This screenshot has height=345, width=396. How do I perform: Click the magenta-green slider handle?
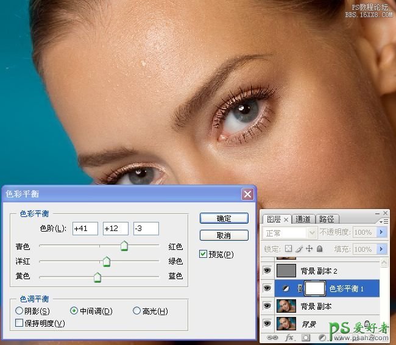107,261
